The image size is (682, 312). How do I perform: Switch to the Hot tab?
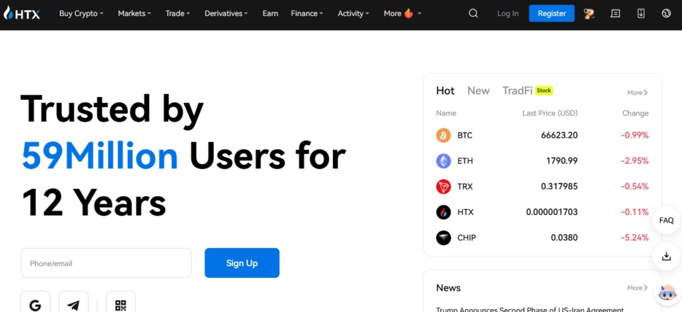[446, 91]
